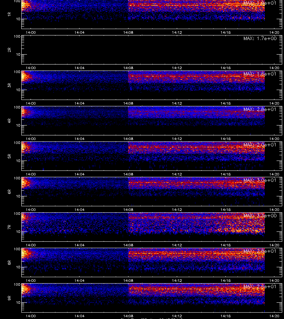Click the 14:04 time label below 5R
This screenshot has height=319, width=284.
(80, 174)
